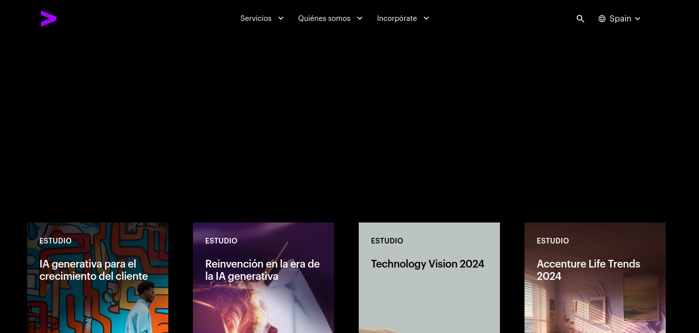Open the Servicios menu
The image size is (699, 333).
tap(256, 18)
